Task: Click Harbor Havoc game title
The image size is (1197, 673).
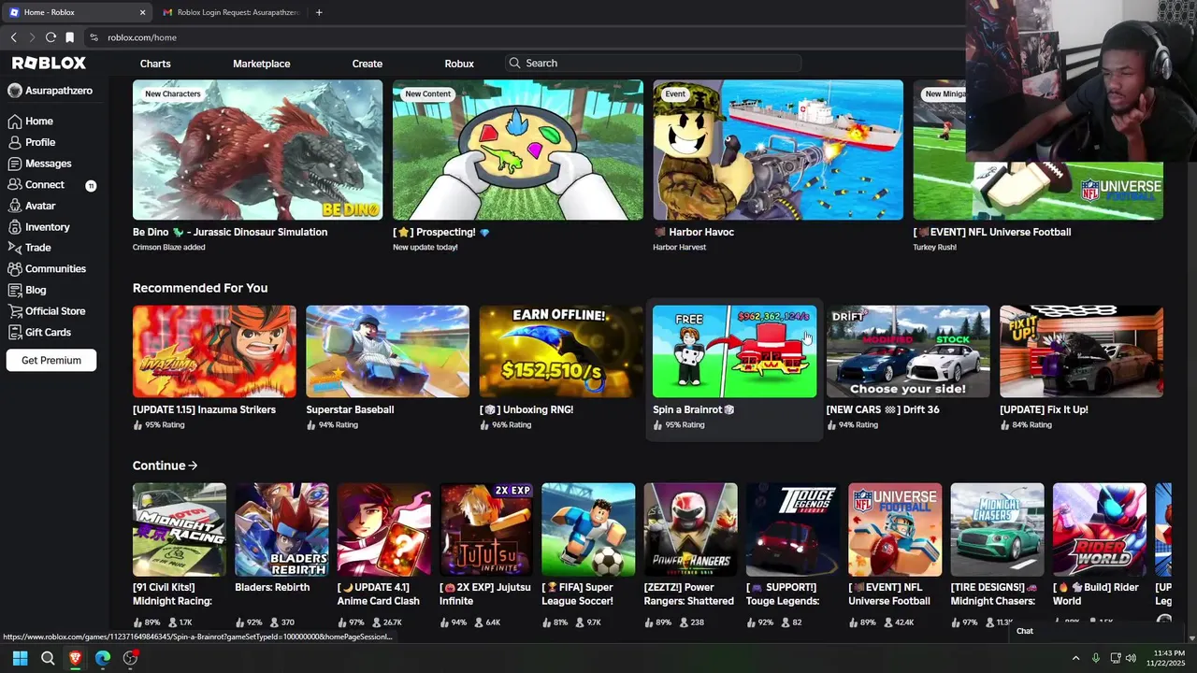Action: click(x=693, y=232)
